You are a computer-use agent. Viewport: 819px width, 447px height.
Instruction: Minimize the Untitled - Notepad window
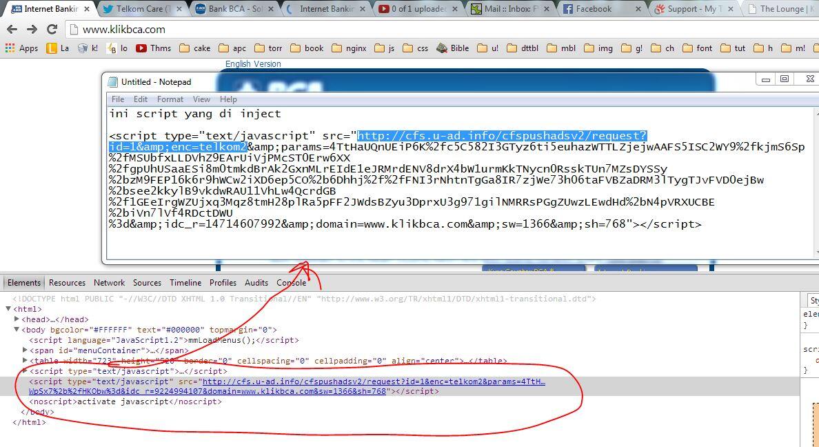point(766,79)
